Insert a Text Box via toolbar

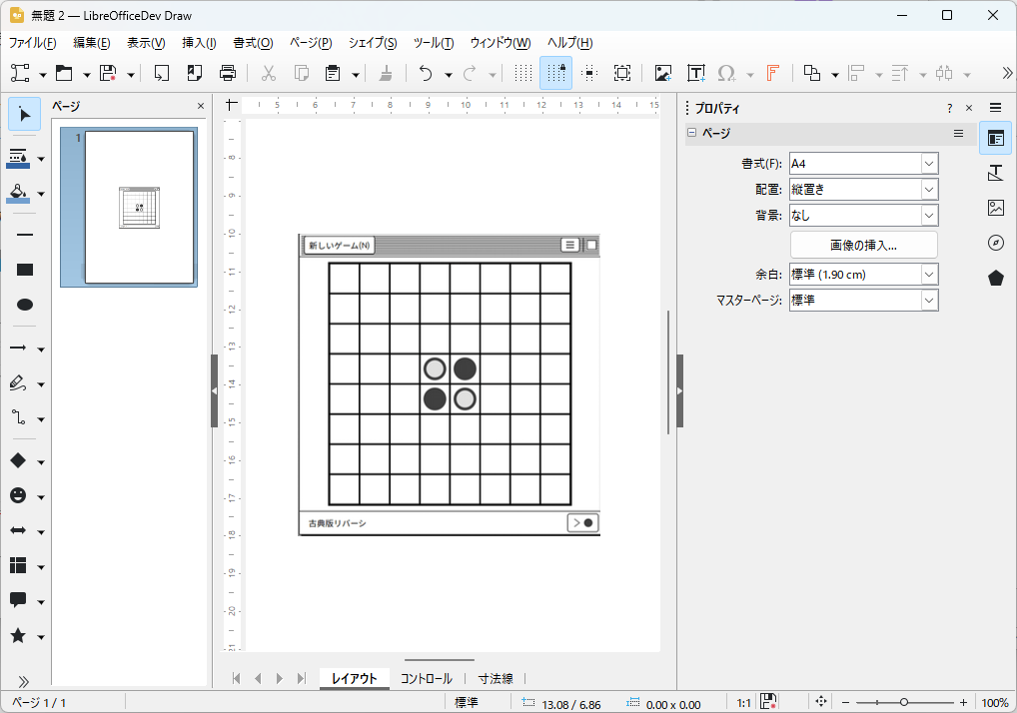(x=696, y=73)
